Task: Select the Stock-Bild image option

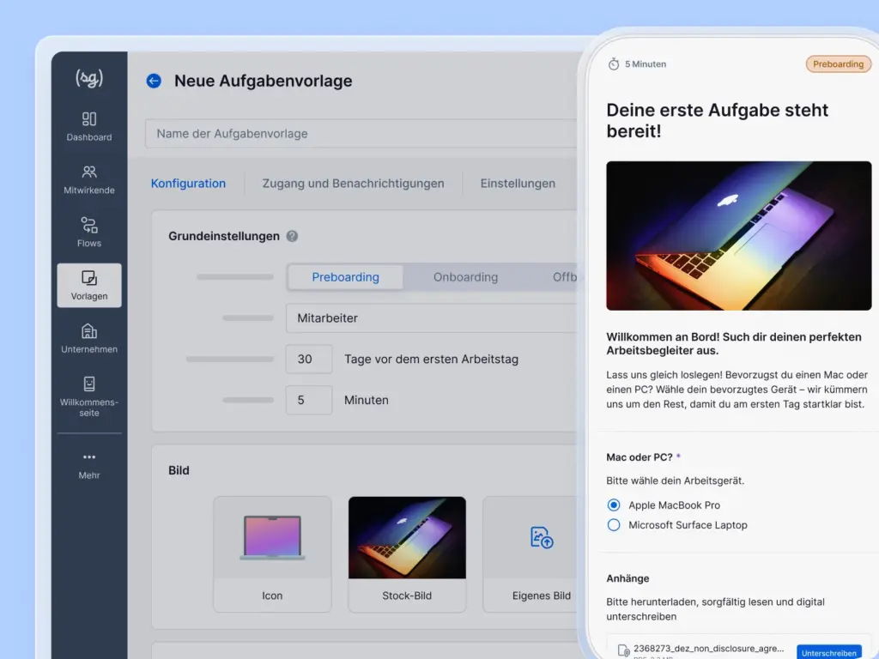Action: coord(407,553)
